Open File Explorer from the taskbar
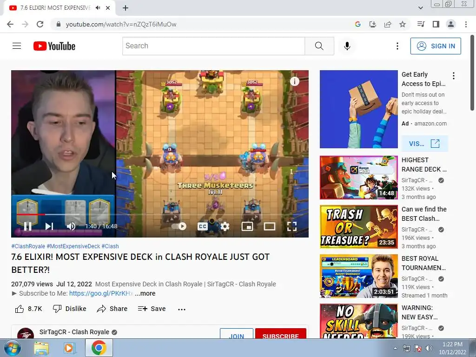Screen dimensions: 476x357 pos(41,348)
